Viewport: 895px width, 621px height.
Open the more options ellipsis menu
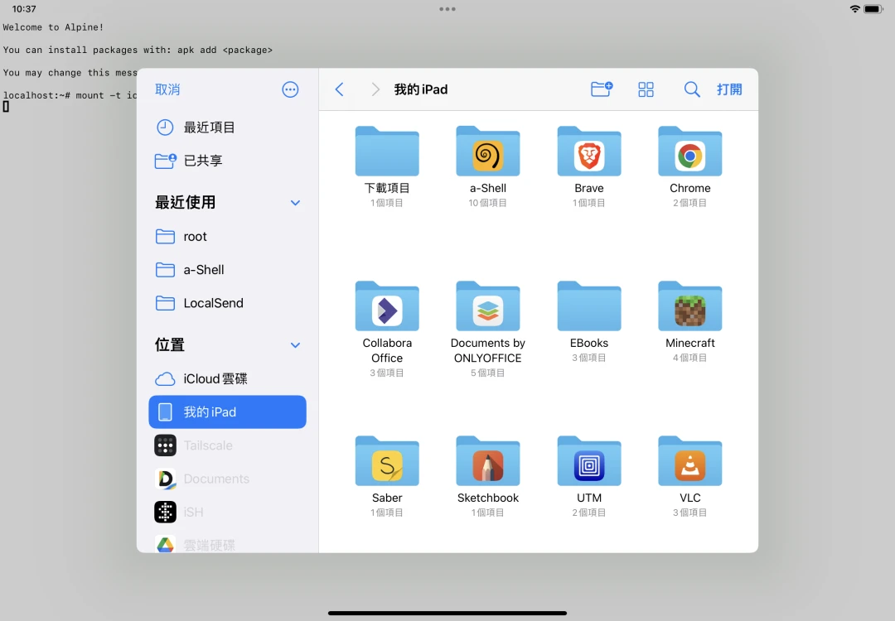(x=290, y=89)
